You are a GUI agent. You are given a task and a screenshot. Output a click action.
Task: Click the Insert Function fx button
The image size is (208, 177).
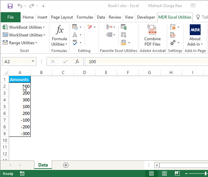point(77,61)
